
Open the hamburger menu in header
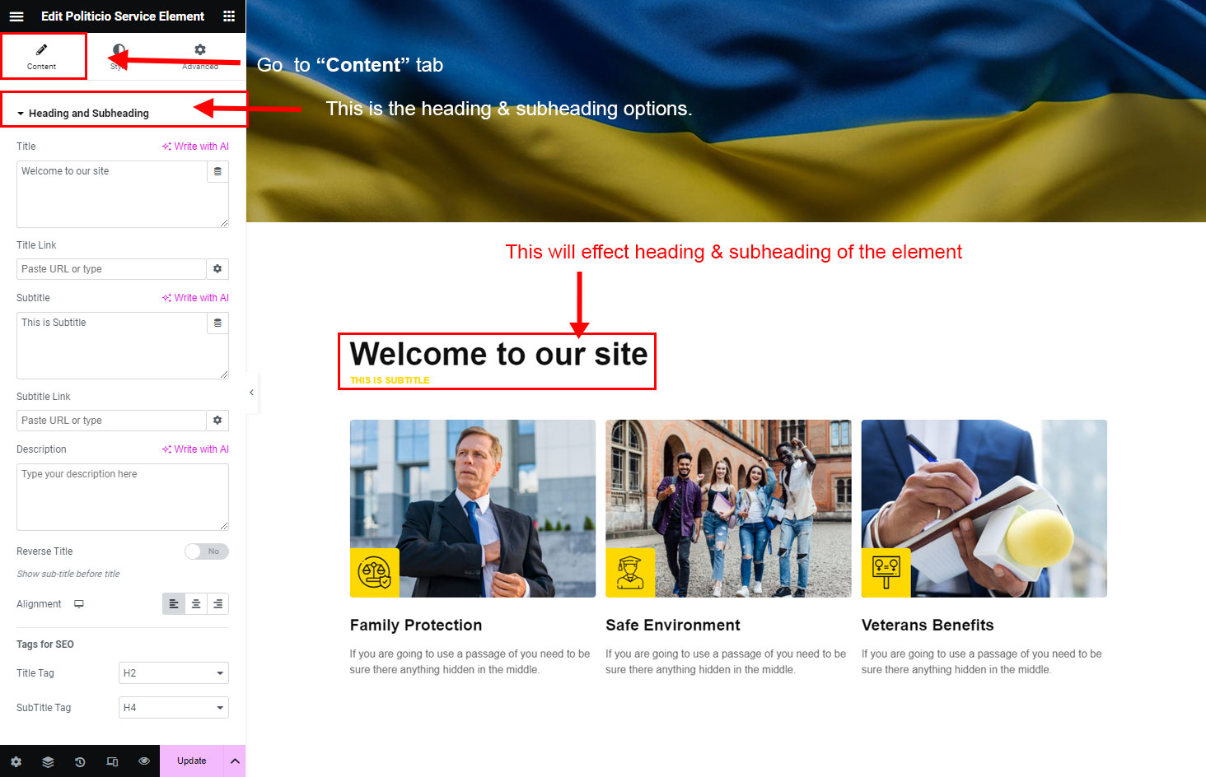coord(16,16)
